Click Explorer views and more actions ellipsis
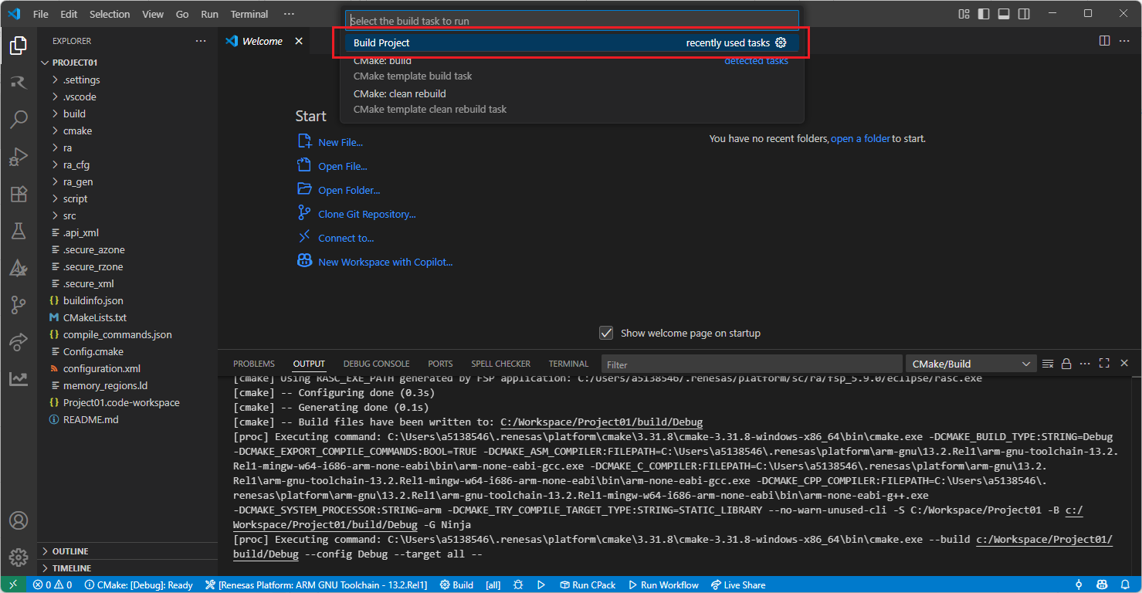 tap(201, 41)
